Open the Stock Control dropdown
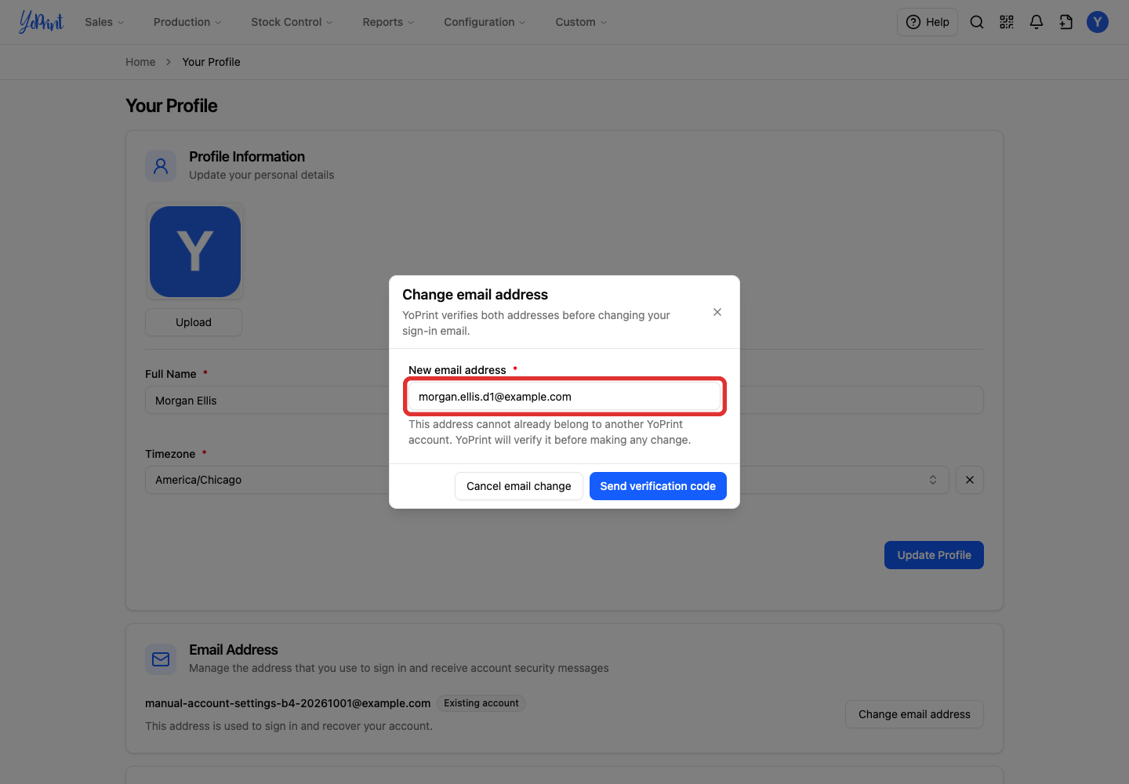 pyautogui.click(x=292, y=22)
